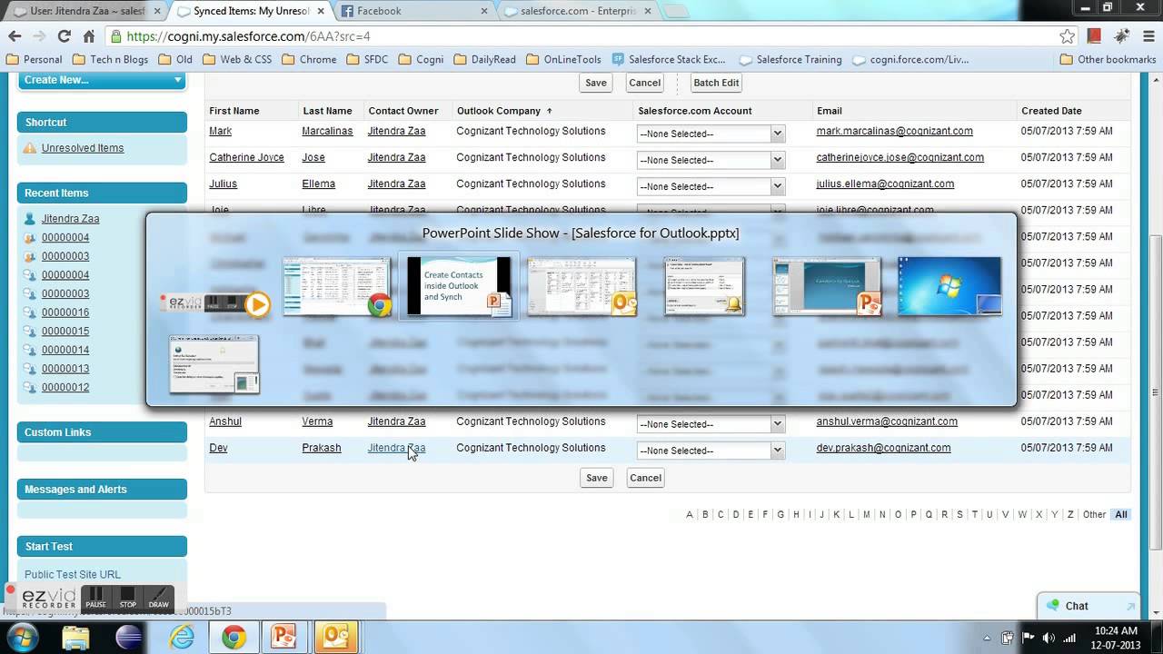Click the Ezvid DRAW button
The image size is (1163, 654).
158,598
